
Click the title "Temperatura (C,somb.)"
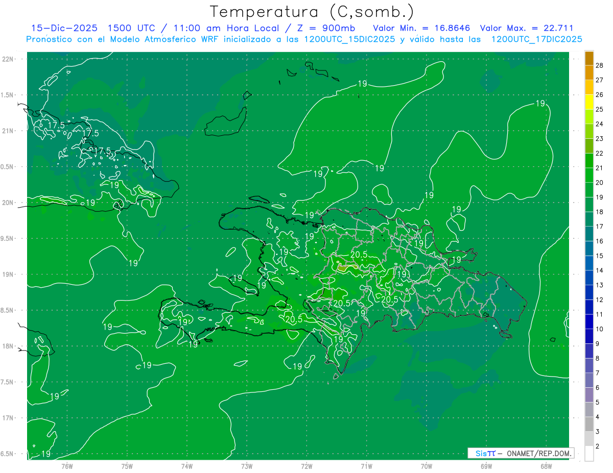[312, 12]
